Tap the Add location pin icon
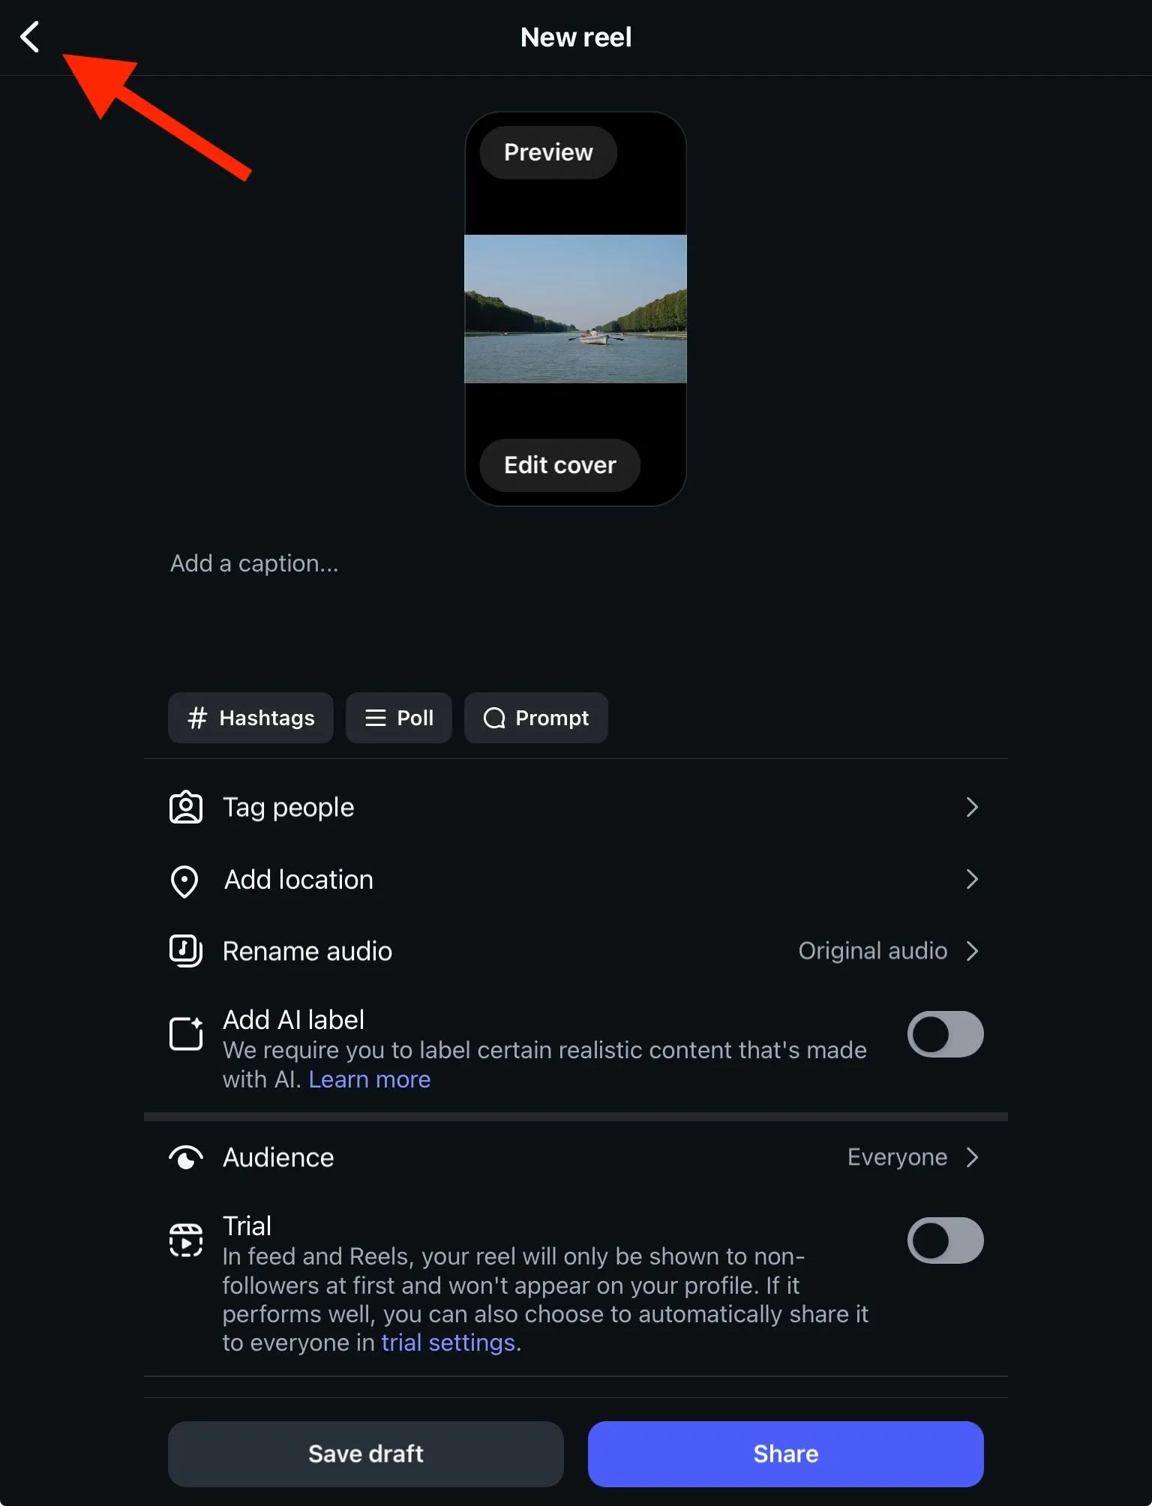1152x1506 pixels. pos(184,880)
